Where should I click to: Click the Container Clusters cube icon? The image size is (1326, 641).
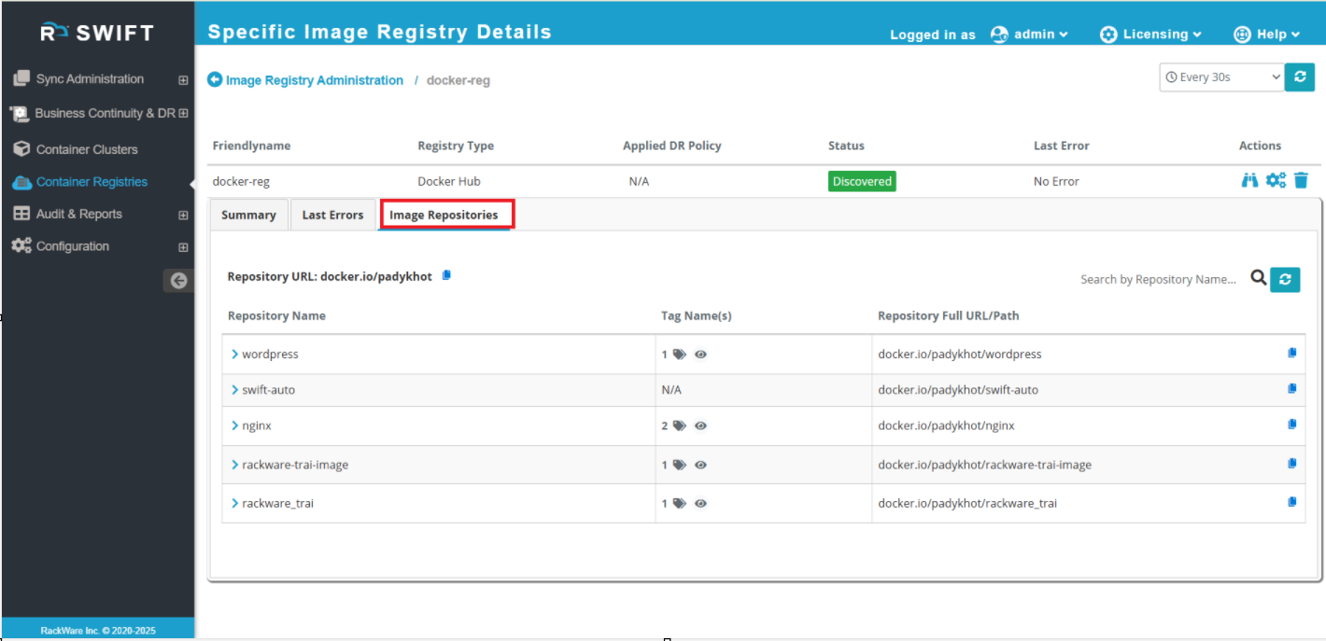click(x=21, y=149)
